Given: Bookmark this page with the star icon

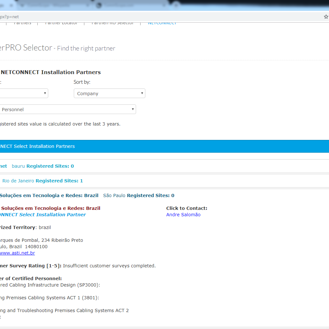Looking at the screenshot, I should click(x=326, y=17).
